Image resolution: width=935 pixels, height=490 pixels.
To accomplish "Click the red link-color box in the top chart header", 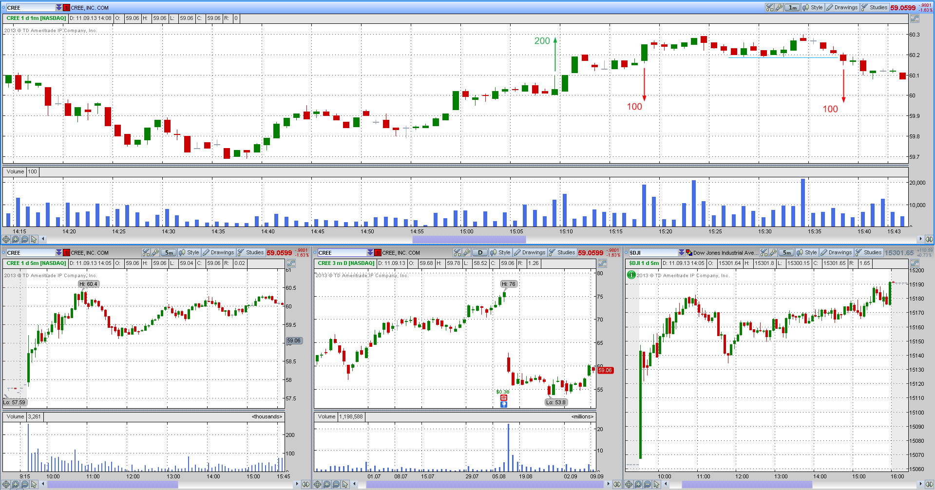I will (67, 7).
